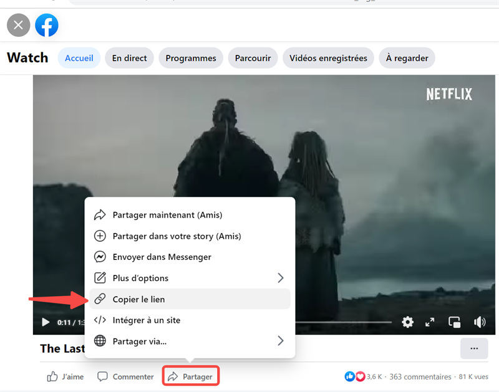Click the chain link icon

coord(100,299)
